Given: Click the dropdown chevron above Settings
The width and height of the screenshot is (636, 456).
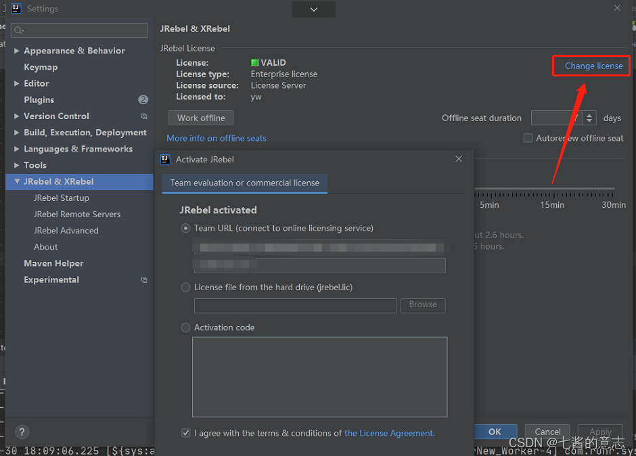Looking at the screenshot, I should (313, 9).
